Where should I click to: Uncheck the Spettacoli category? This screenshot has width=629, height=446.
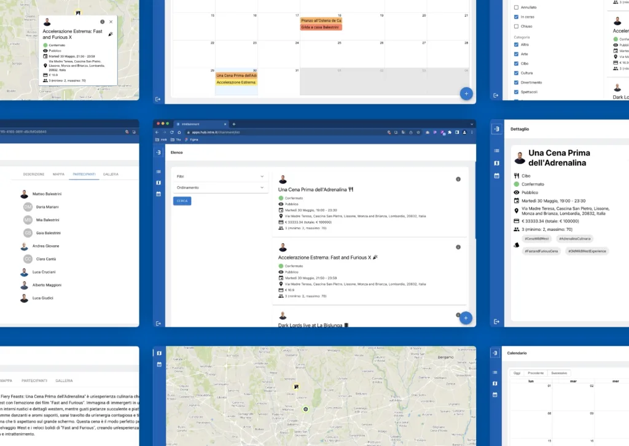click(516, 92)
